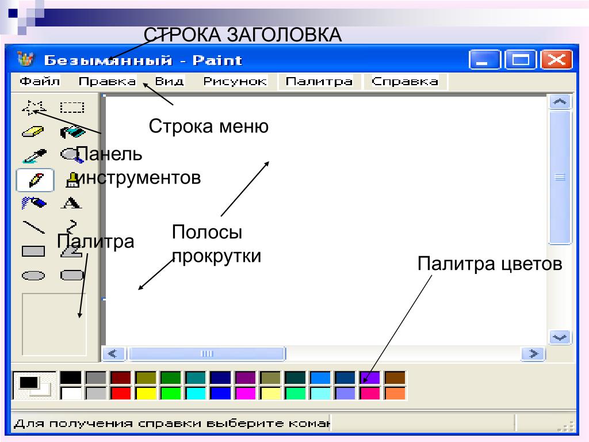Click the horizontal scrollbar right arrow
The height and width of the screenshot is (442, 589).
tap(533, 354)
